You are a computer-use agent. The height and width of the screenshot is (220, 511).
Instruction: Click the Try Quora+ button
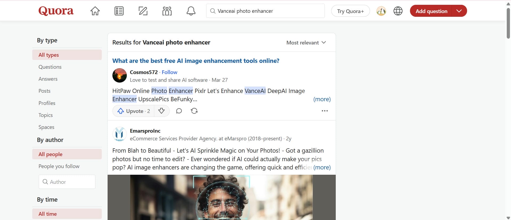pyautogui.click(x=350, y=11)
